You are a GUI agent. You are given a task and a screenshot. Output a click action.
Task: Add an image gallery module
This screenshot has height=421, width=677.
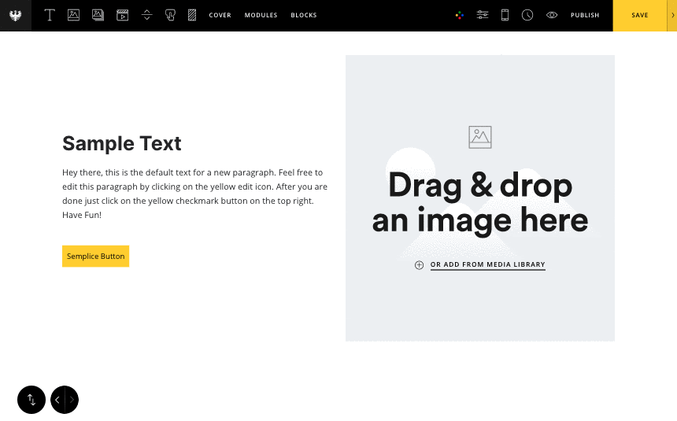pyautogui.click(x=98, y=15)
